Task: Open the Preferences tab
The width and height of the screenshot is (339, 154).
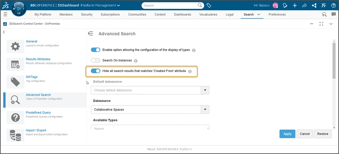Action: pos(277,14)
